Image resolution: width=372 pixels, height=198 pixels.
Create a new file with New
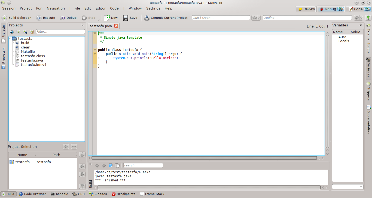click(111, 18)
